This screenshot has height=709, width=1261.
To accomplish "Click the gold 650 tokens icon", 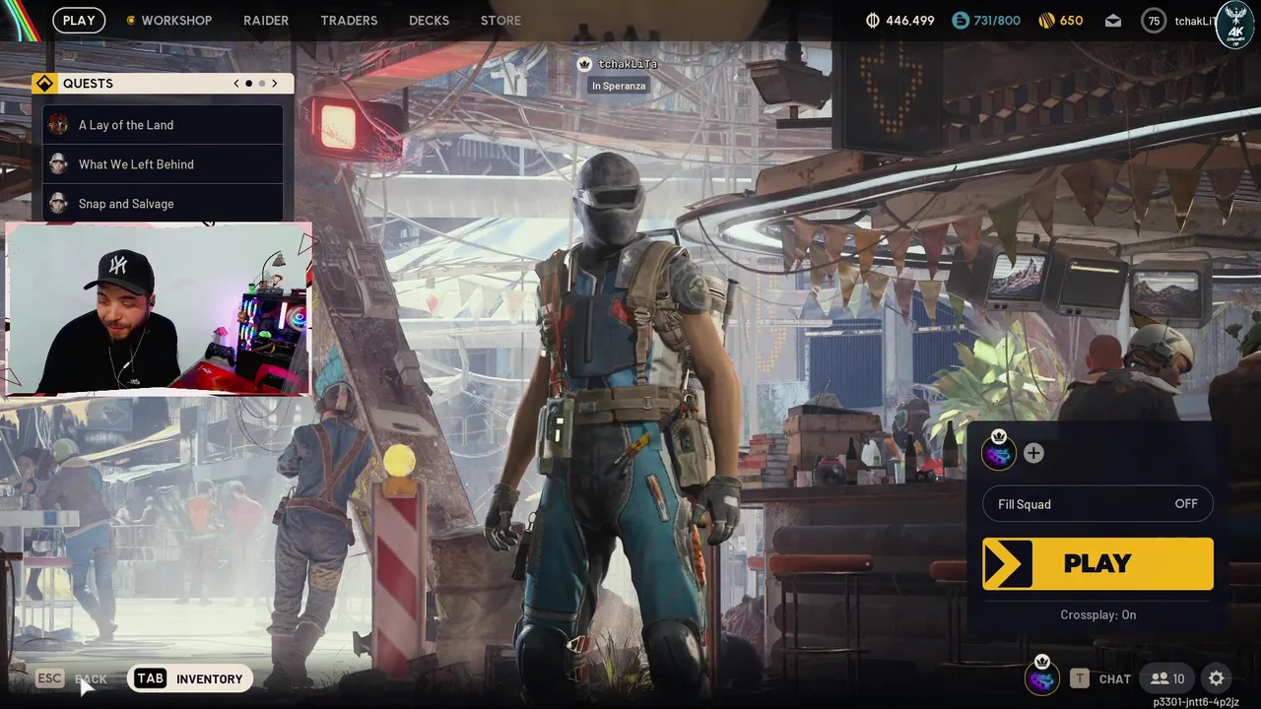I will pyautogui.click(x=1046, y=20).
